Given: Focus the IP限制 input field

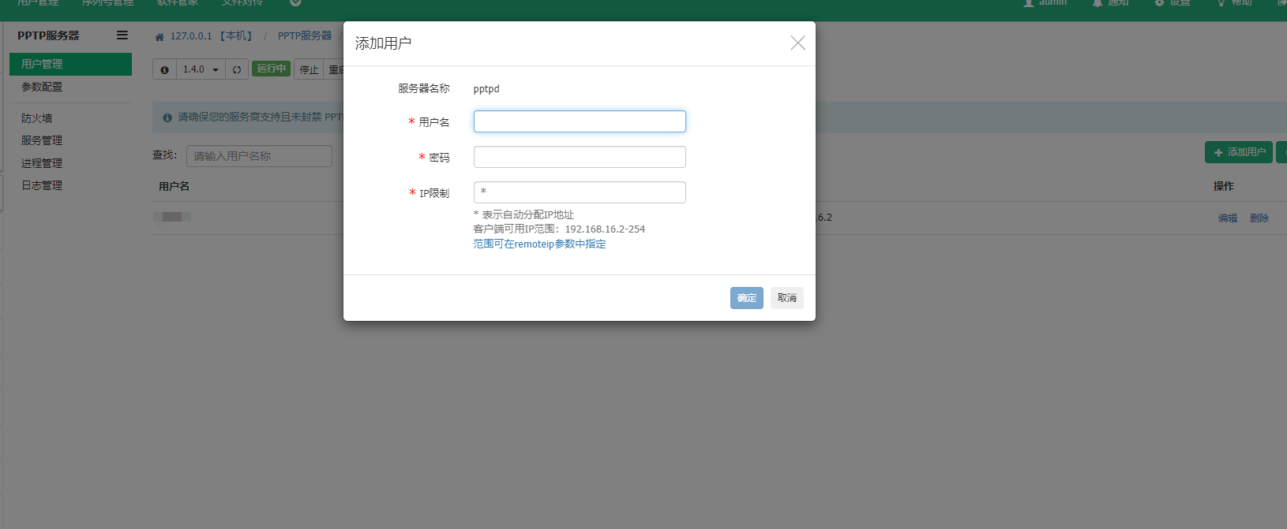Looking at the screenshot, I should [580, 192].
